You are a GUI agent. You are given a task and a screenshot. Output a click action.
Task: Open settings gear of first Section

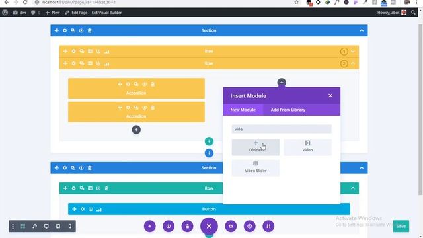[65, 31]
